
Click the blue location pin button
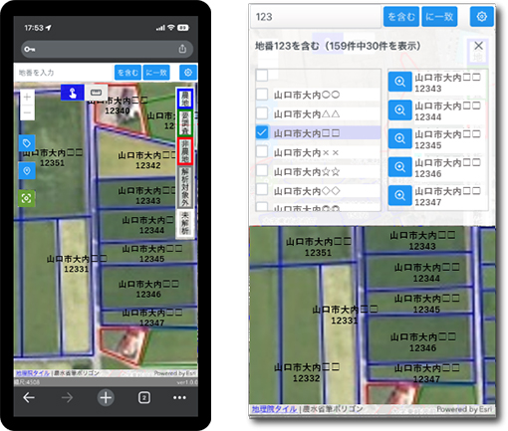[27, 170]
